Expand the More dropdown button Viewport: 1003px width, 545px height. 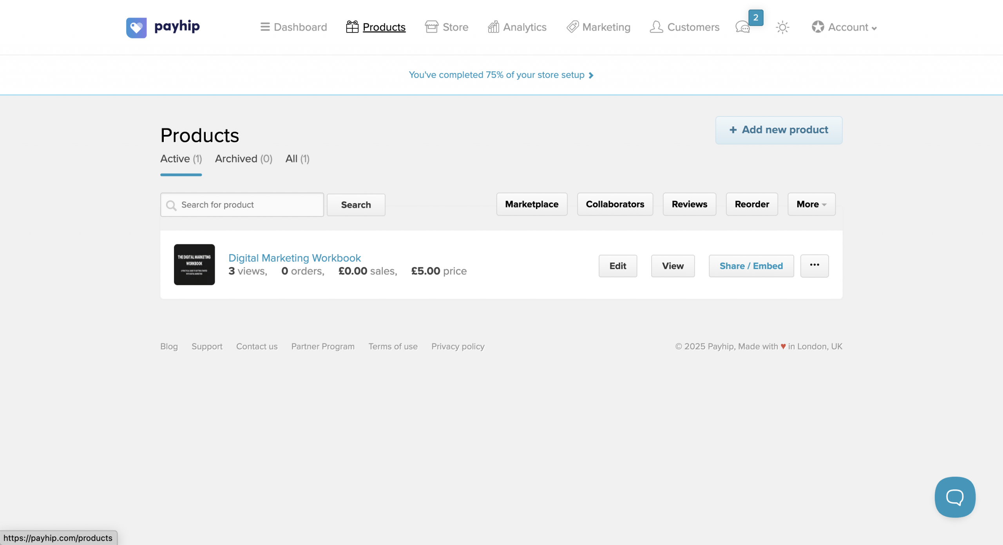click(x=811, y=204)
